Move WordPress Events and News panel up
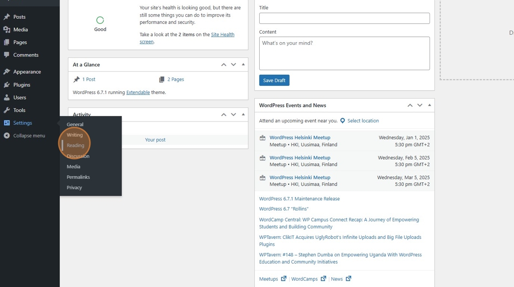Image resolution: width=514 pixels, height=287 pixels. [410, 105]
